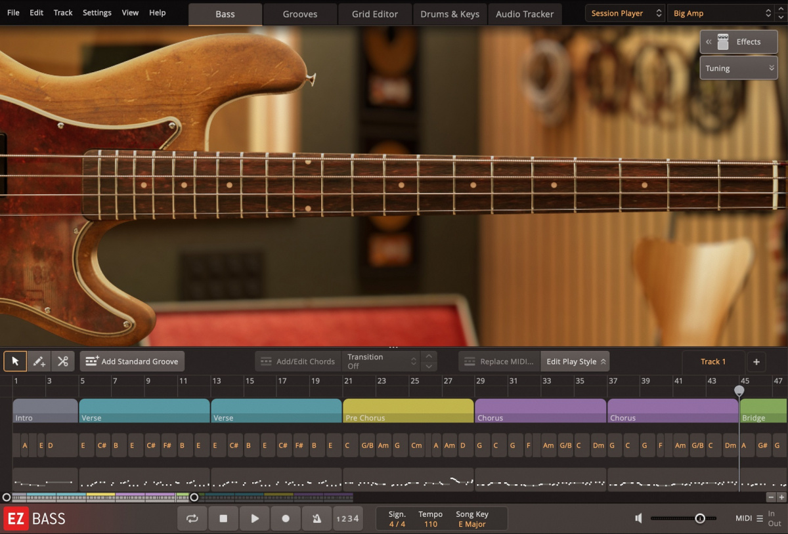
Task: Choose the scissors cut tool
Action: click(62, 361)
